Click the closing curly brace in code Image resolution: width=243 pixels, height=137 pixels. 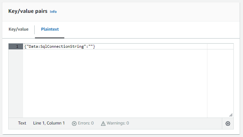(94, 46)
